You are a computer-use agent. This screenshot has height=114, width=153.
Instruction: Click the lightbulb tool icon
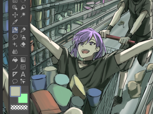click(23, 8)
